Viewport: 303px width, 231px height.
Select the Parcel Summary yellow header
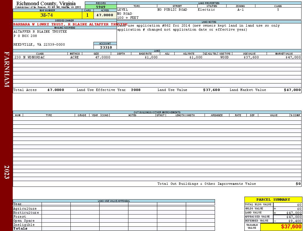tap(273, 200)
